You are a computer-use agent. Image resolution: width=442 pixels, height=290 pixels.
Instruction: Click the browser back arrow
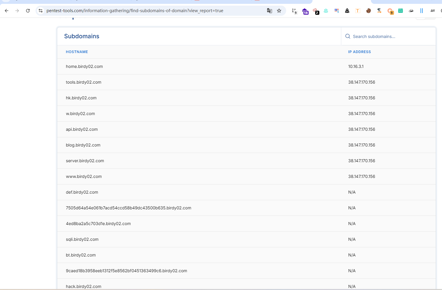coord(7,11)
